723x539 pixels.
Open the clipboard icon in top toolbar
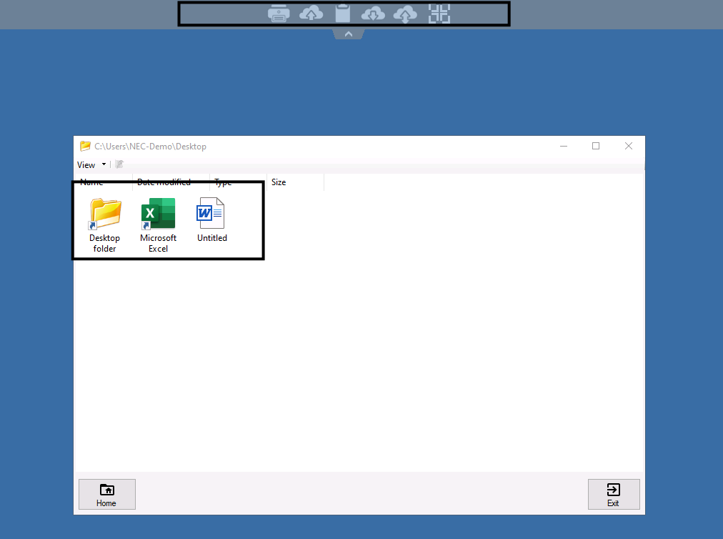click(x=343, y=14)
